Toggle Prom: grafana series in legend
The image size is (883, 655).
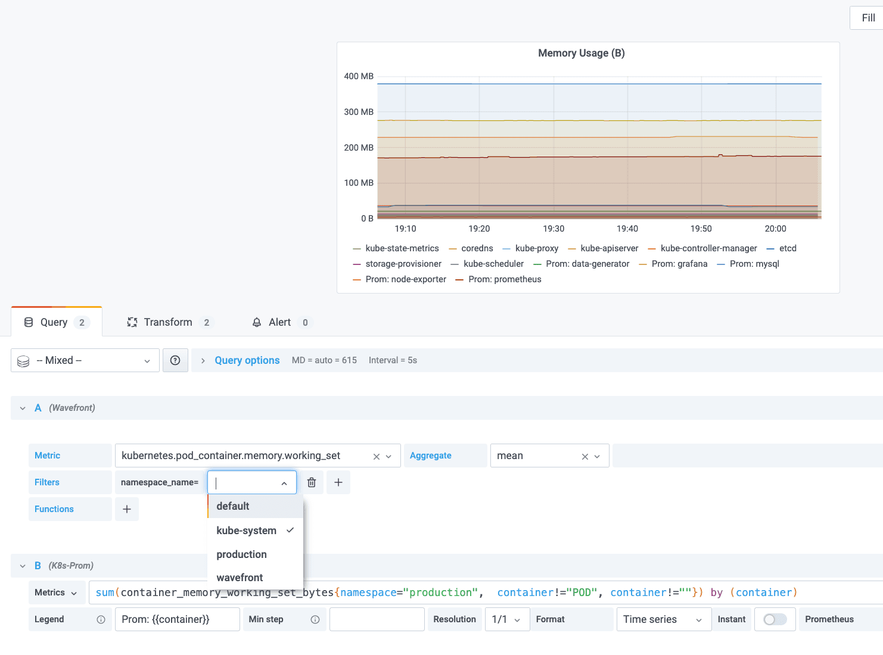point(679,264)
